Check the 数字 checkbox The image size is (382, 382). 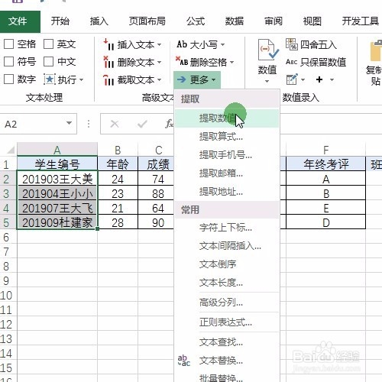pos(8,79)
